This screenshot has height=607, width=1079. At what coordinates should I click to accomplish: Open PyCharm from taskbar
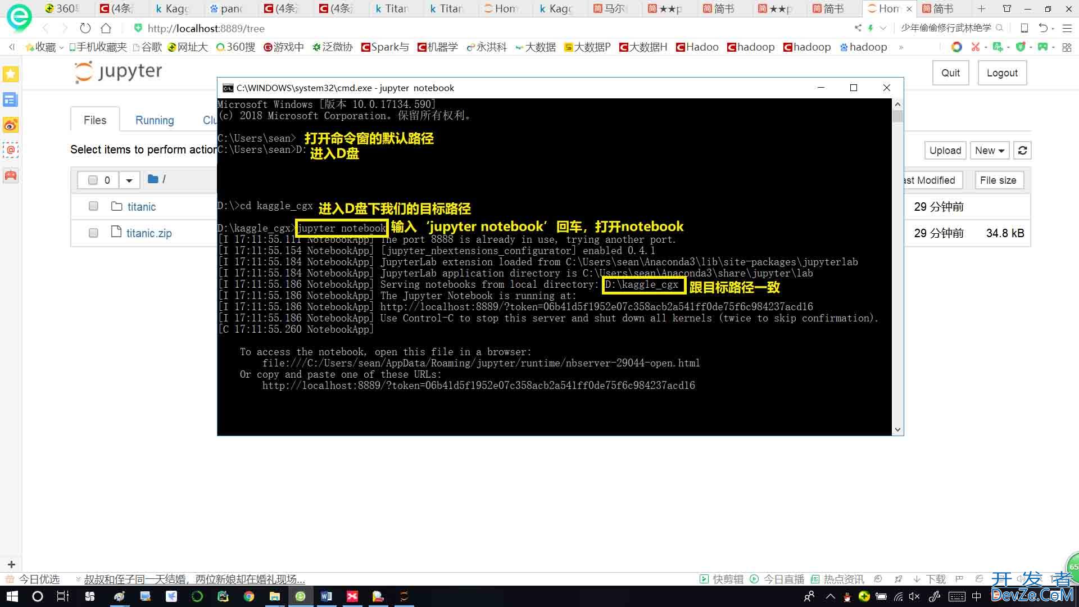223,596
